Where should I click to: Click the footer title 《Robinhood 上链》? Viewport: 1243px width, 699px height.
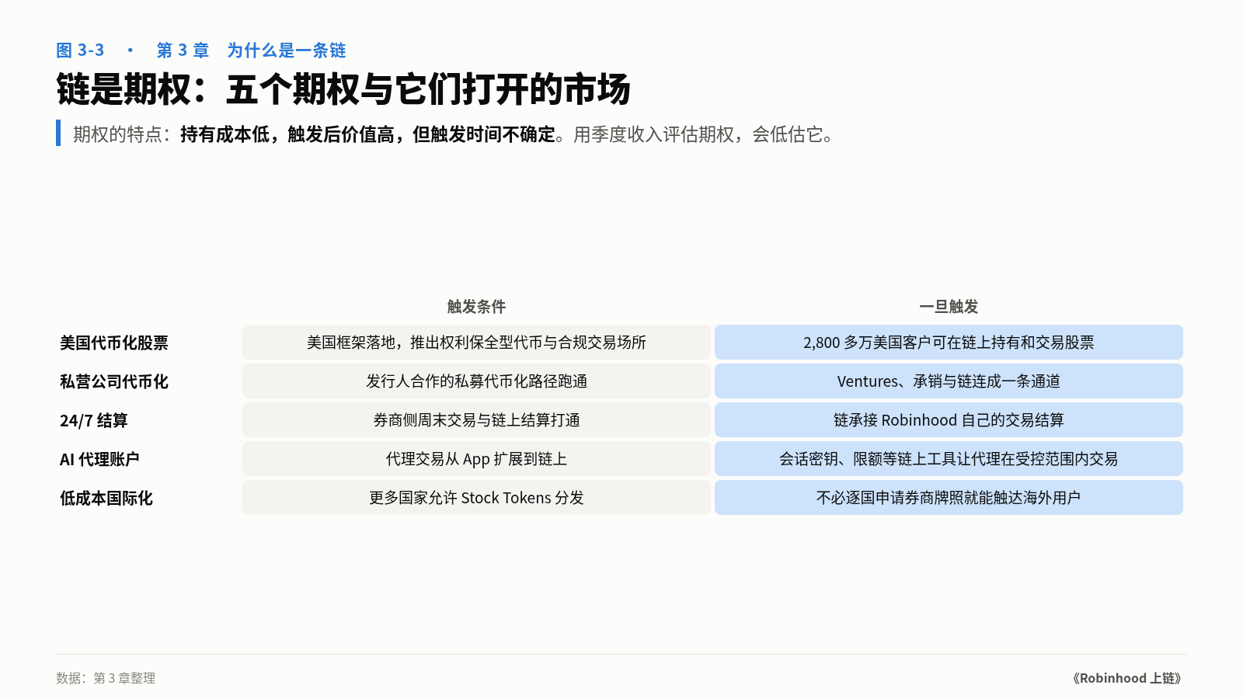(1126, 678)
